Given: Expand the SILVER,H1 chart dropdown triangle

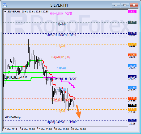Looking at the screenshot, I should pos(5,12).
